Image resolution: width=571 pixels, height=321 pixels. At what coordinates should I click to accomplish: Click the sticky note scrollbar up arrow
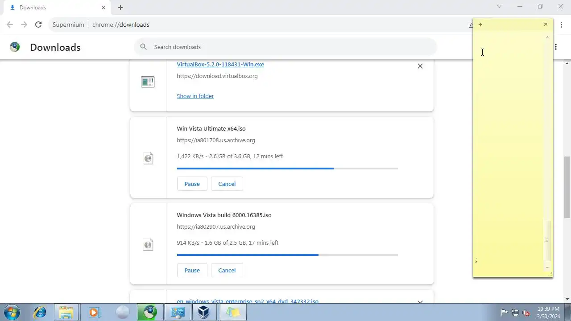tap(547, 37)
